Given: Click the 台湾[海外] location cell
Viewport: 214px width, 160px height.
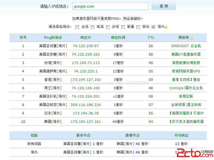Looking at the screenshot, I should 53,63.
